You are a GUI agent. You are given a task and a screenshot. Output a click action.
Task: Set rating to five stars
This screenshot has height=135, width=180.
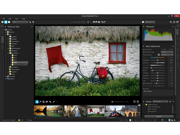tap(84, 22)
